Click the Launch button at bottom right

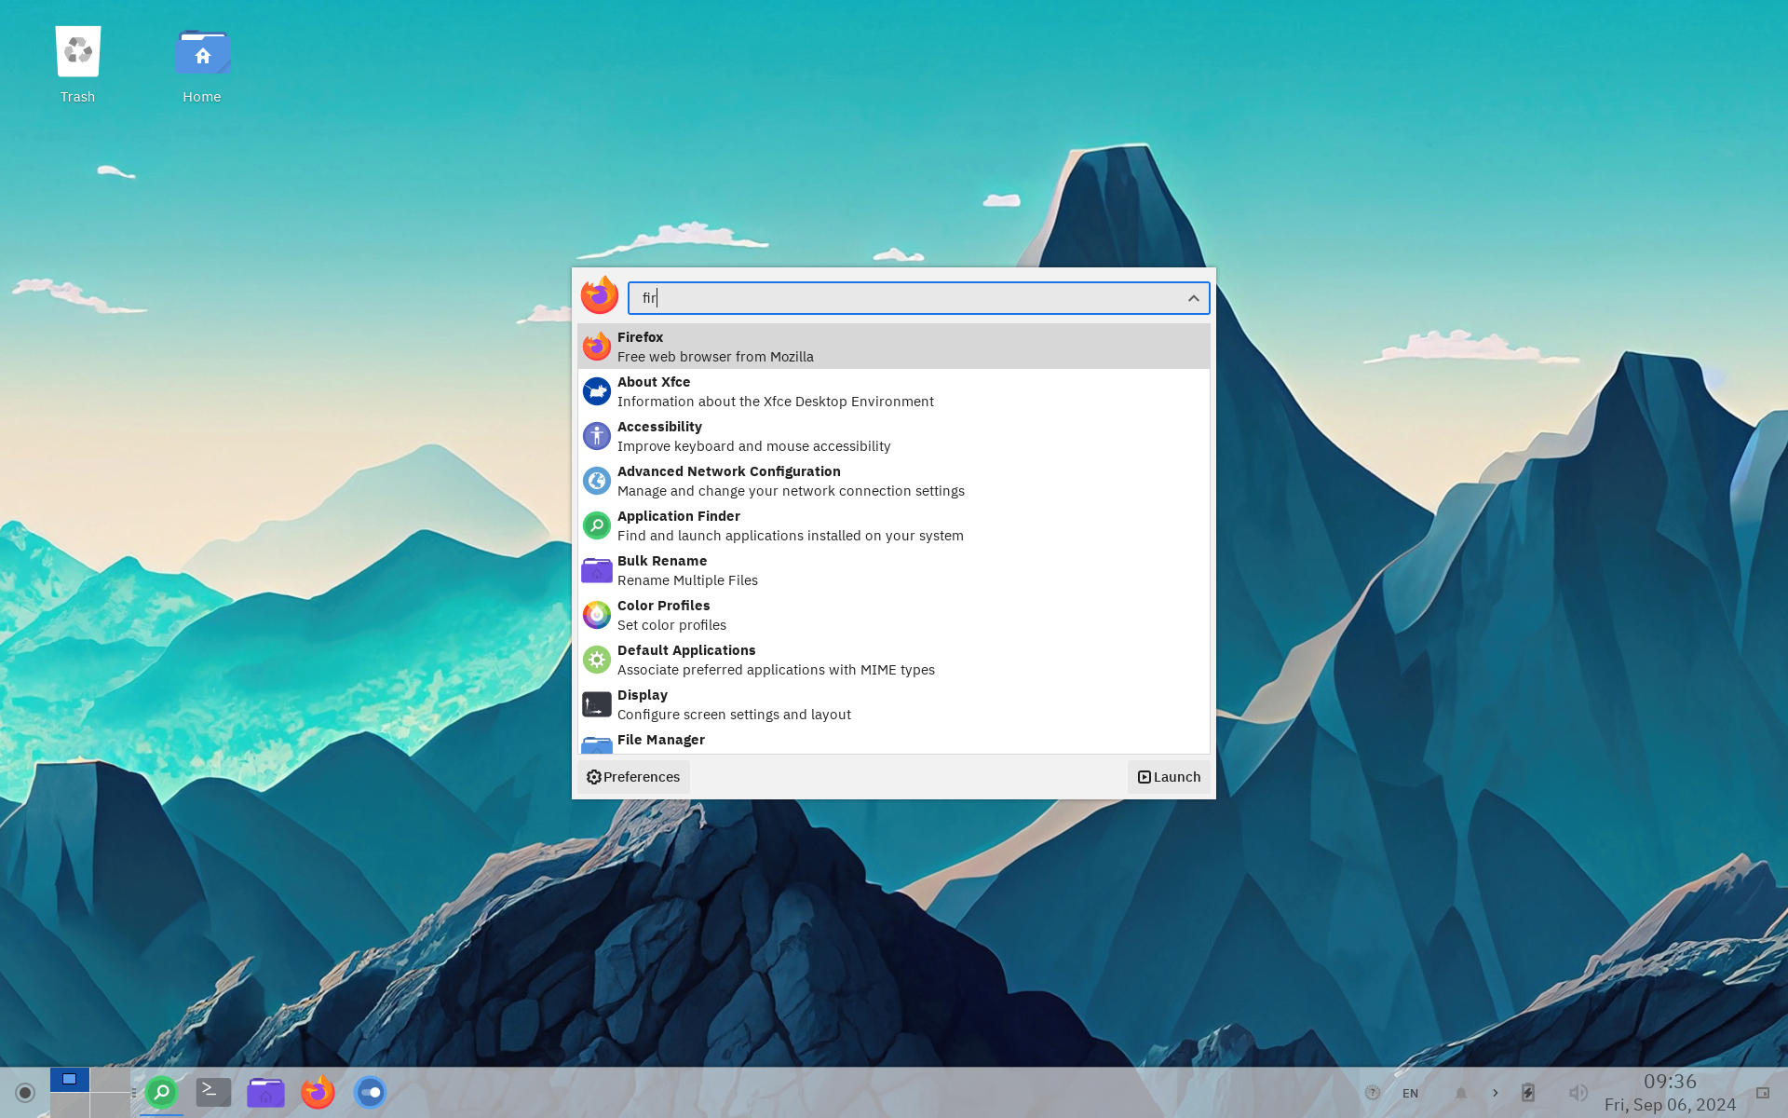(x=1168, y=775)
